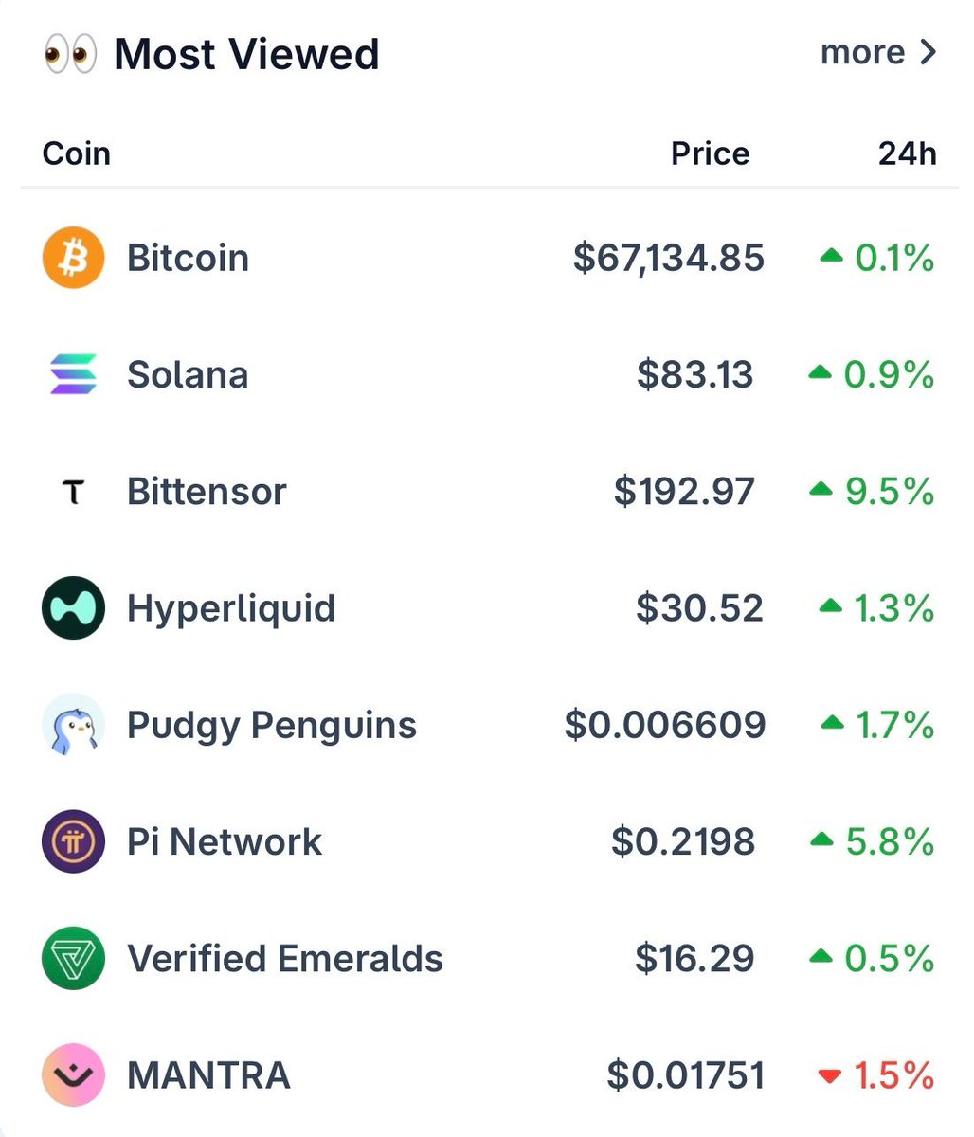Screen dimensions: 974x1137
Task: Click the Most Viewed heading
Action: tap(246, 54)
